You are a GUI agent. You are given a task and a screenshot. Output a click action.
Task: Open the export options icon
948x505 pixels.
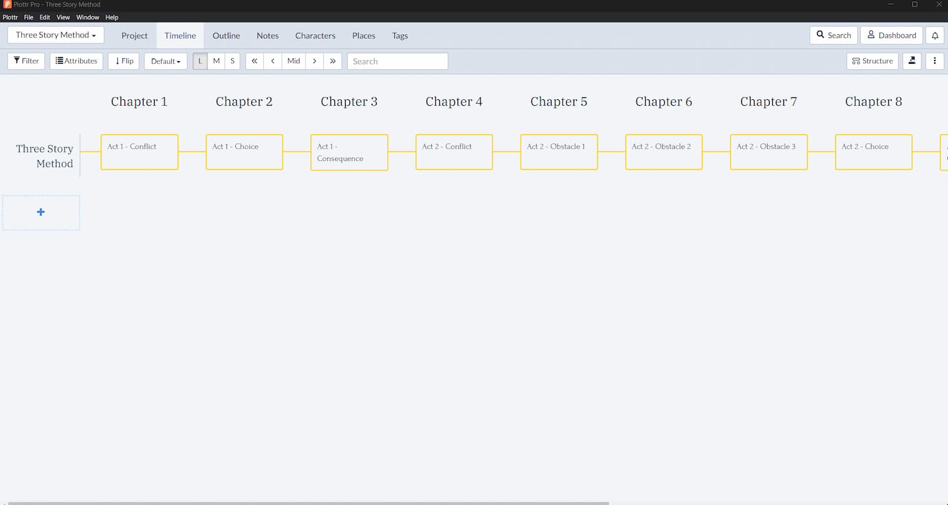(x=912, y=60)
